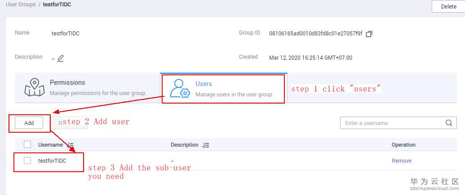Screen dimensions: 465x195
Task: Delete the user group
Action: click(448, 7)
